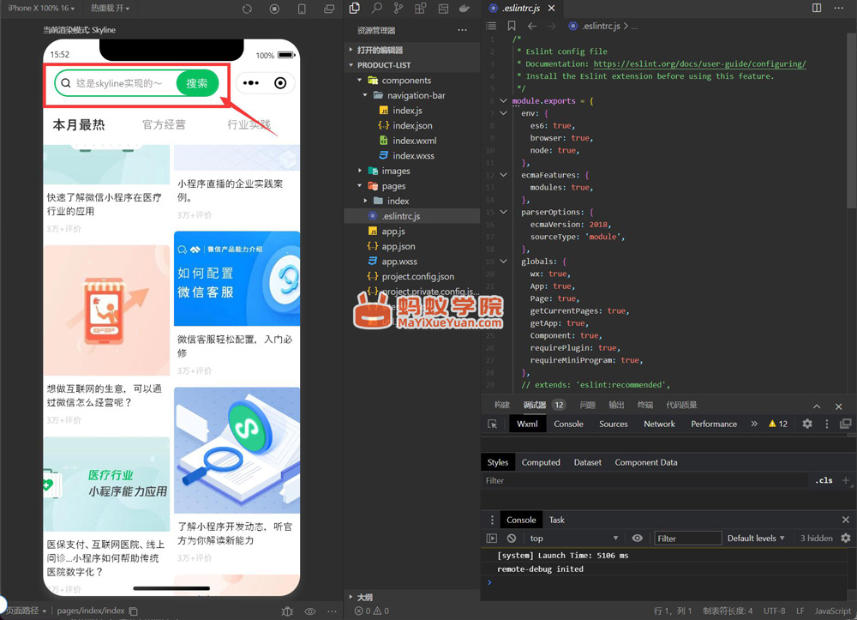Open project.config.json file

coord(418,277)
